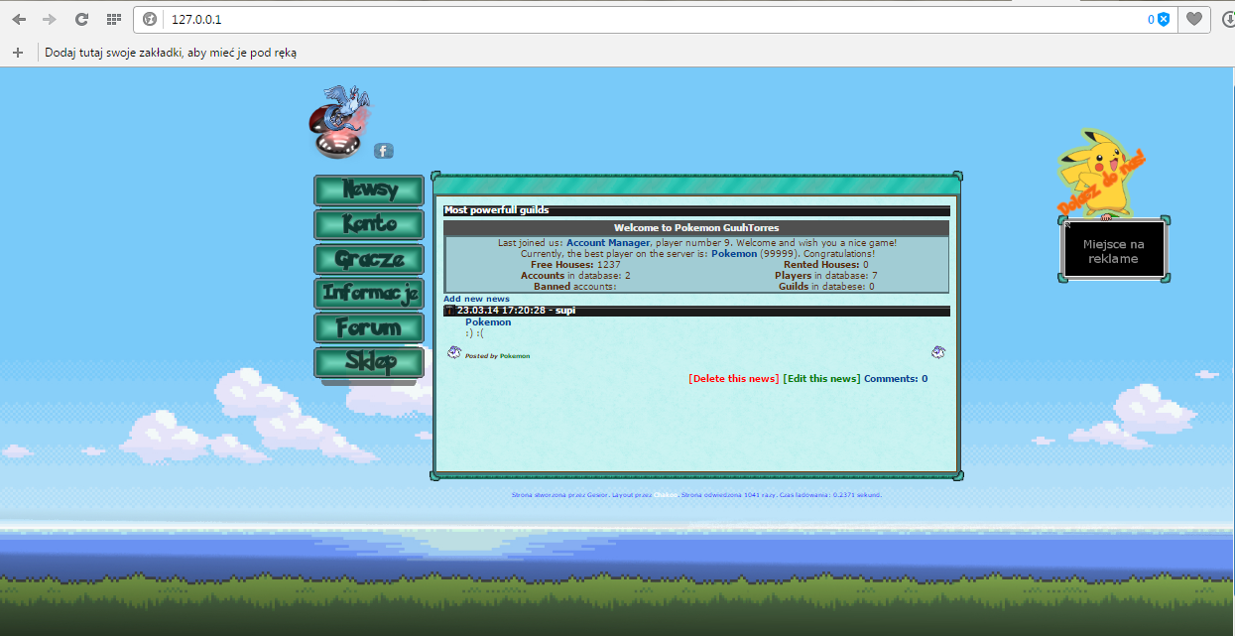
Task: Open the Newsy menu button
Action: click(369, 191)
